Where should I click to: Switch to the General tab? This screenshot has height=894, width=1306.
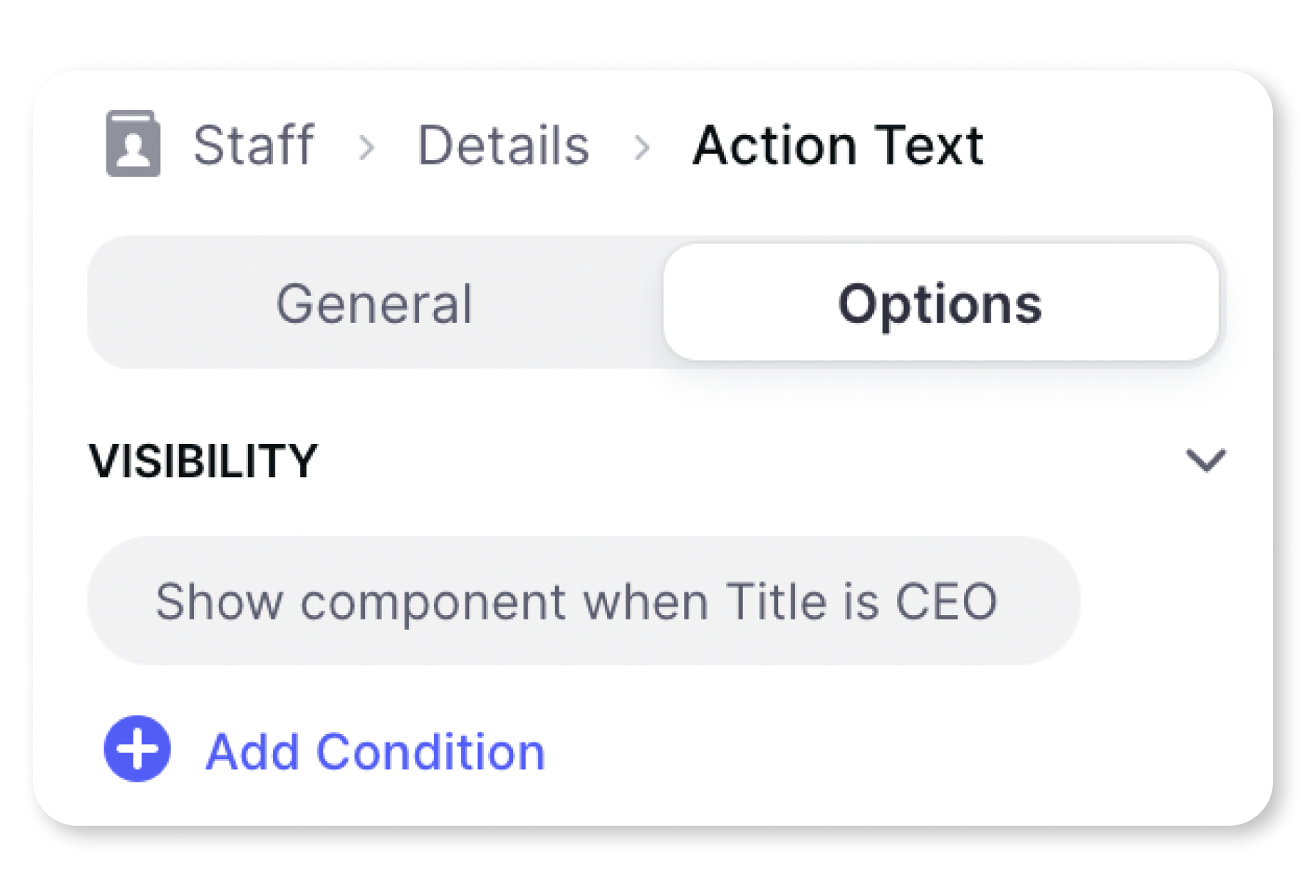pyautogui.click(x=374, y=303)
